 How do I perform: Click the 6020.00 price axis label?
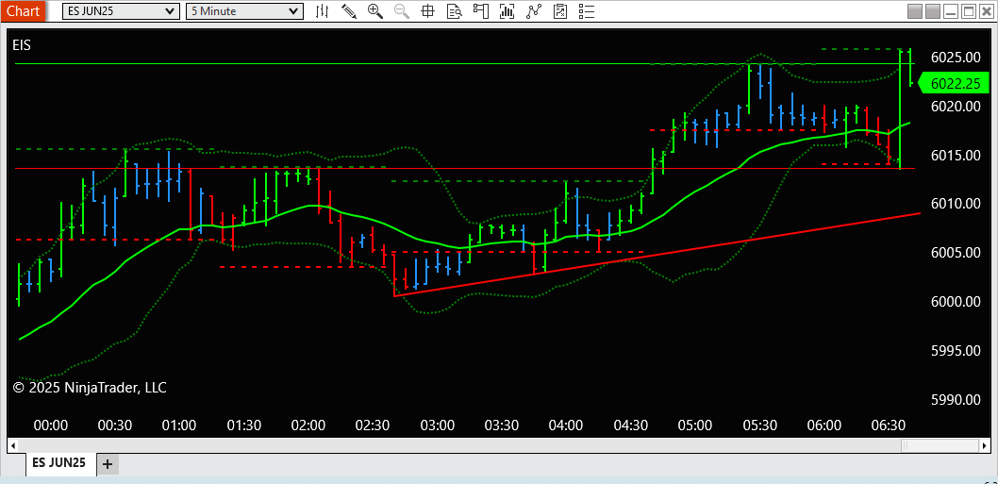[x=956, y=107]
